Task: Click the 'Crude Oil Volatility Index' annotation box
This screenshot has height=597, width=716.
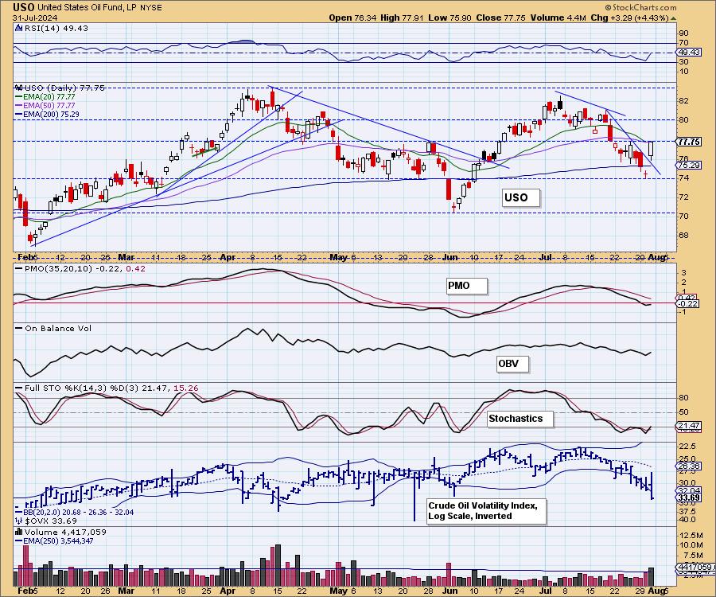Action: [486, 511]
